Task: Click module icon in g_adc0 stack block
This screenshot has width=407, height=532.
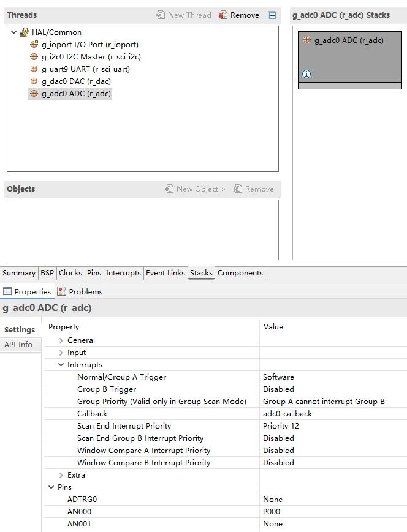Action: pyautogui.click(x=306, y=40)
